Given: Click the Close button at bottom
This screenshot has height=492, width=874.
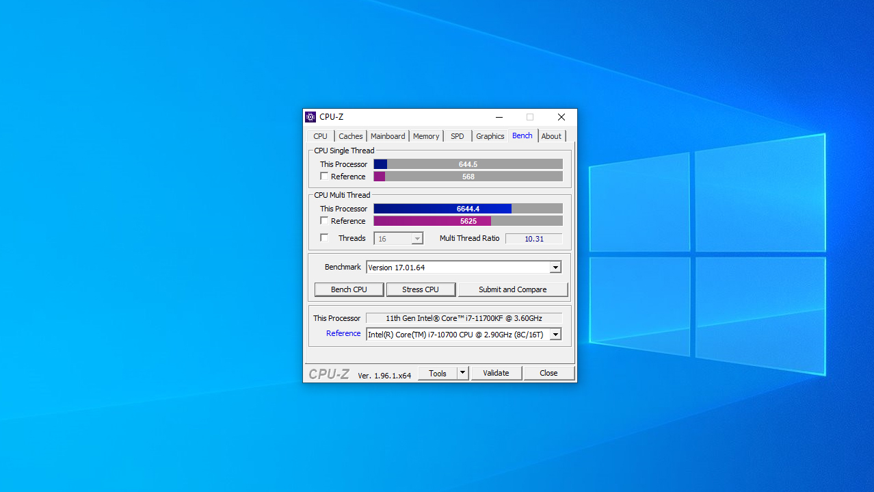Looking at the screenshot, I should pos(549,373).
